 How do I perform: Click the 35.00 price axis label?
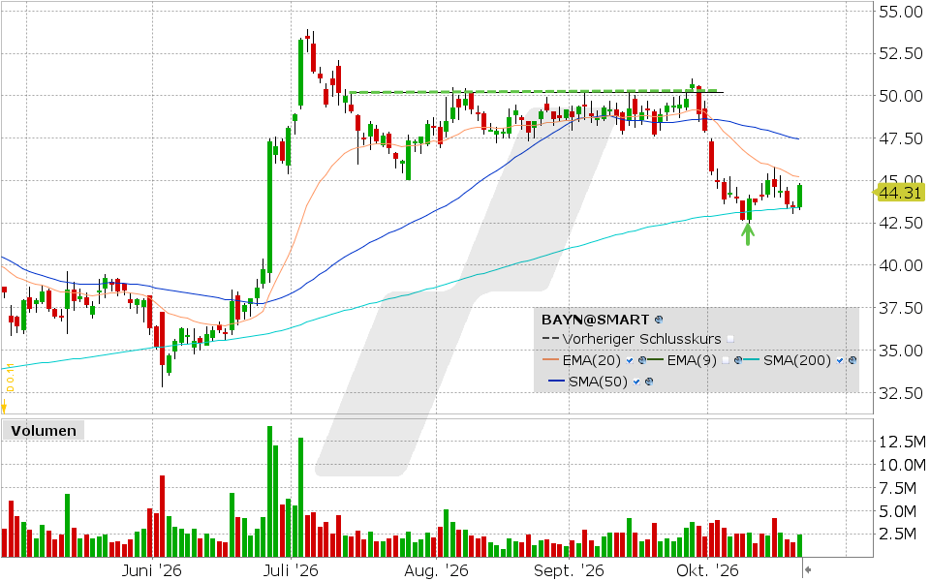pos(901,351)
